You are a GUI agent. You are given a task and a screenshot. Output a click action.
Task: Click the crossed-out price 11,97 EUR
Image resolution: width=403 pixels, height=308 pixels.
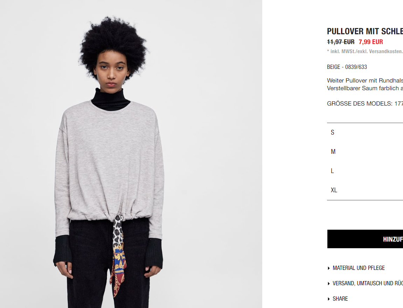click(341, 42)
